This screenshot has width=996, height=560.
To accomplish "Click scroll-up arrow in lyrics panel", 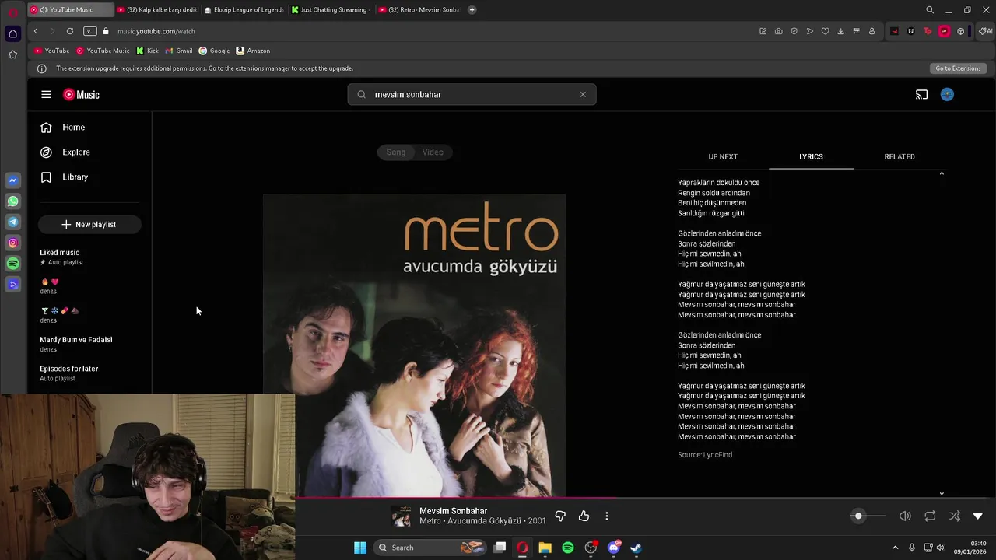I will [x=942, y=173].
